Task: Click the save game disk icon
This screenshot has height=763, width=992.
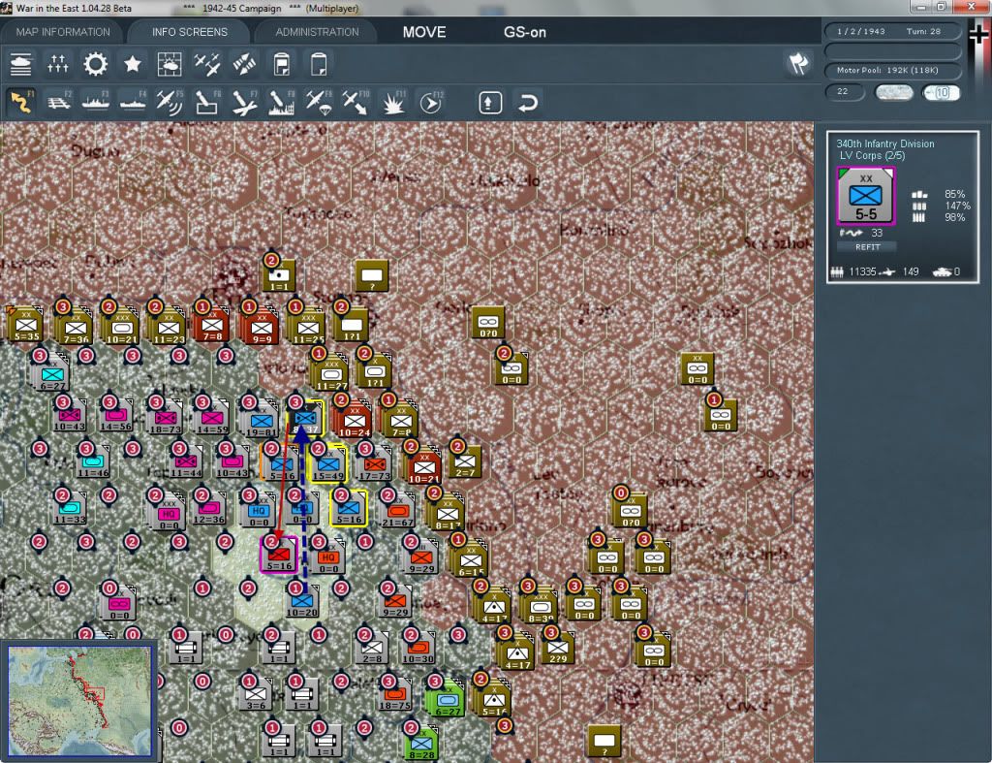Action: [x=282, y=64]
